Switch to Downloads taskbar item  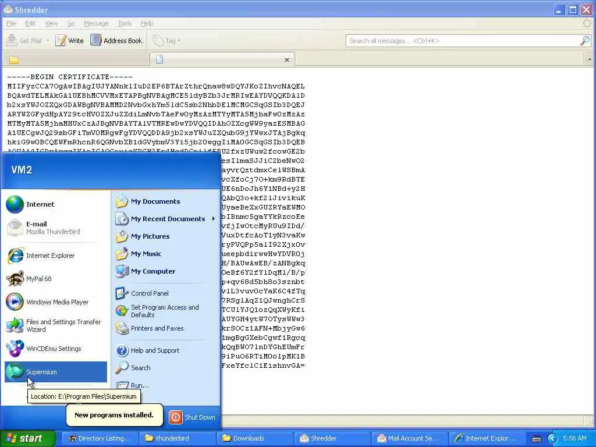pyautogui.click(x=254, y=438)
